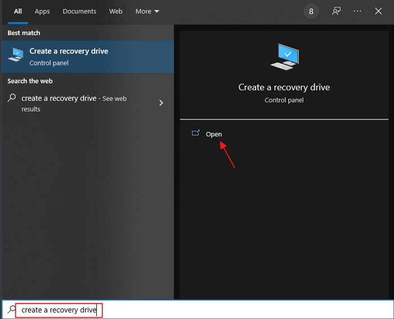
Task: Click the recovery drive icon in Best match
Action: (x=15, y=55)
